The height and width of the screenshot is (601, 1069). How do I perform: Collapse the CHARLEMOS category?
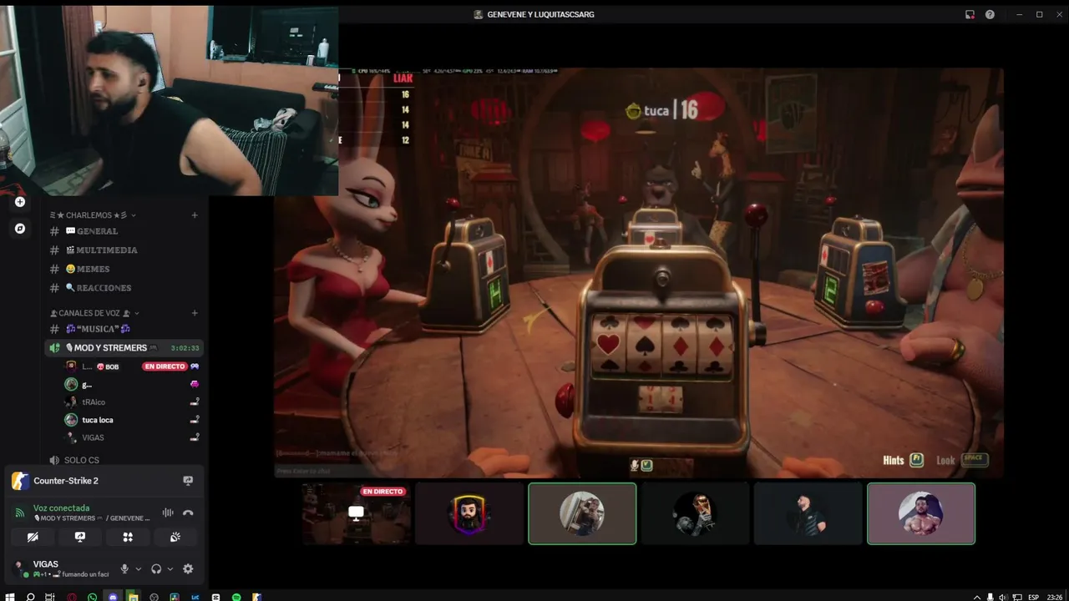[x=94, y=215]
